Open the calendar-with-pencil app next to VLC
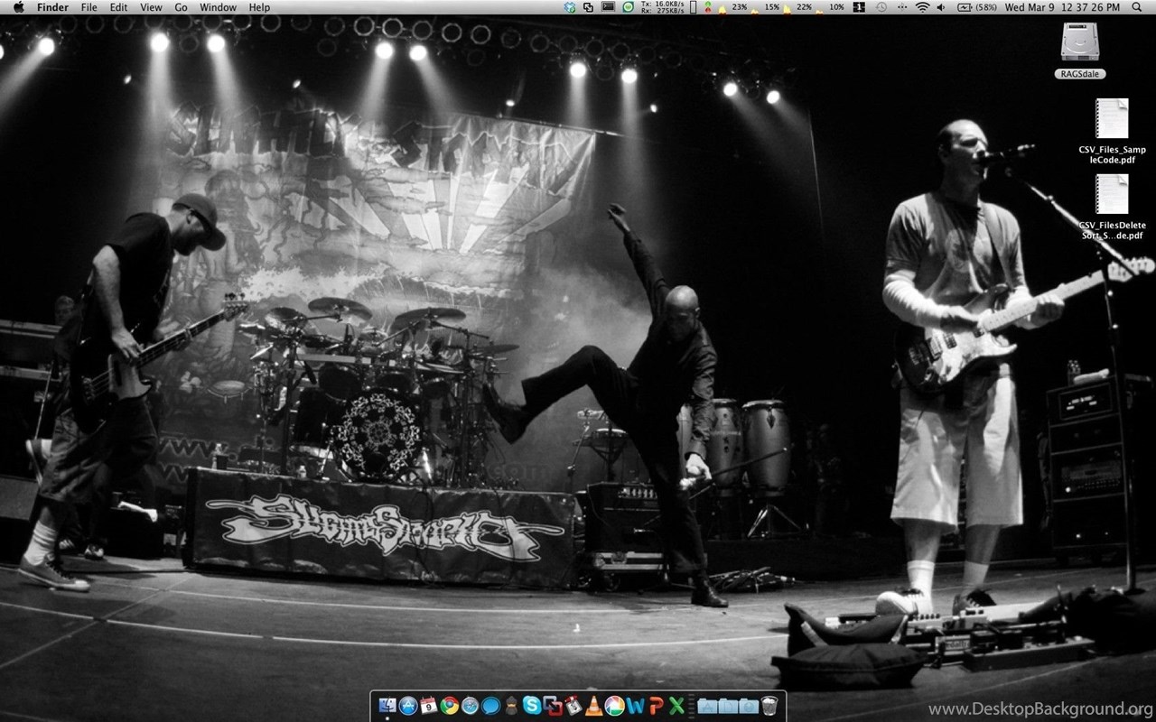This screenshot has height=722, width=1156. click(573, 706)
